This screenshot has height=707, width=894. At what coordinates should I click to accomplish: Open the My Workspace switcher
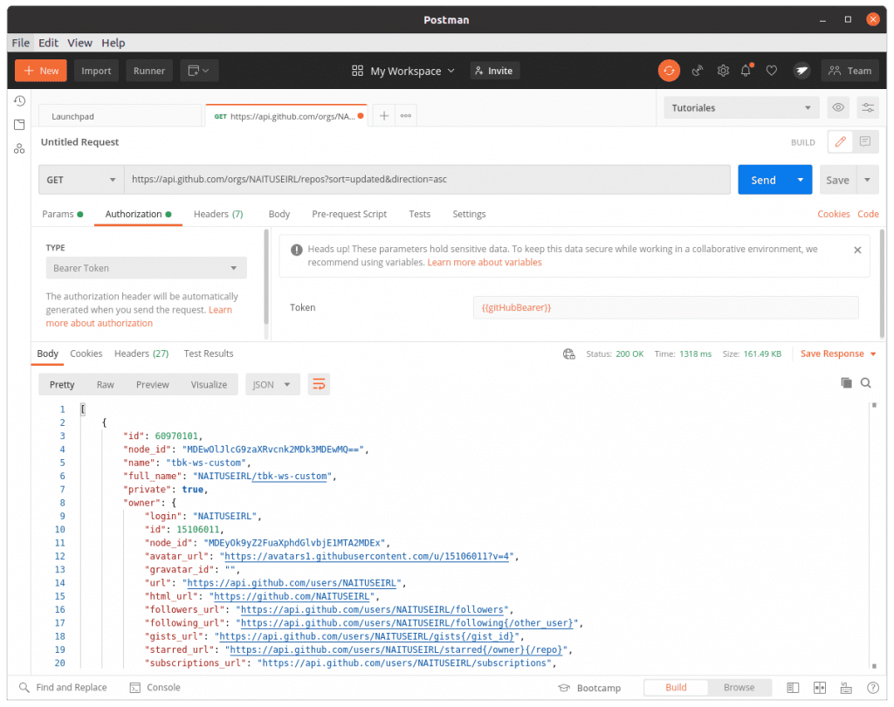coord(403,71)
